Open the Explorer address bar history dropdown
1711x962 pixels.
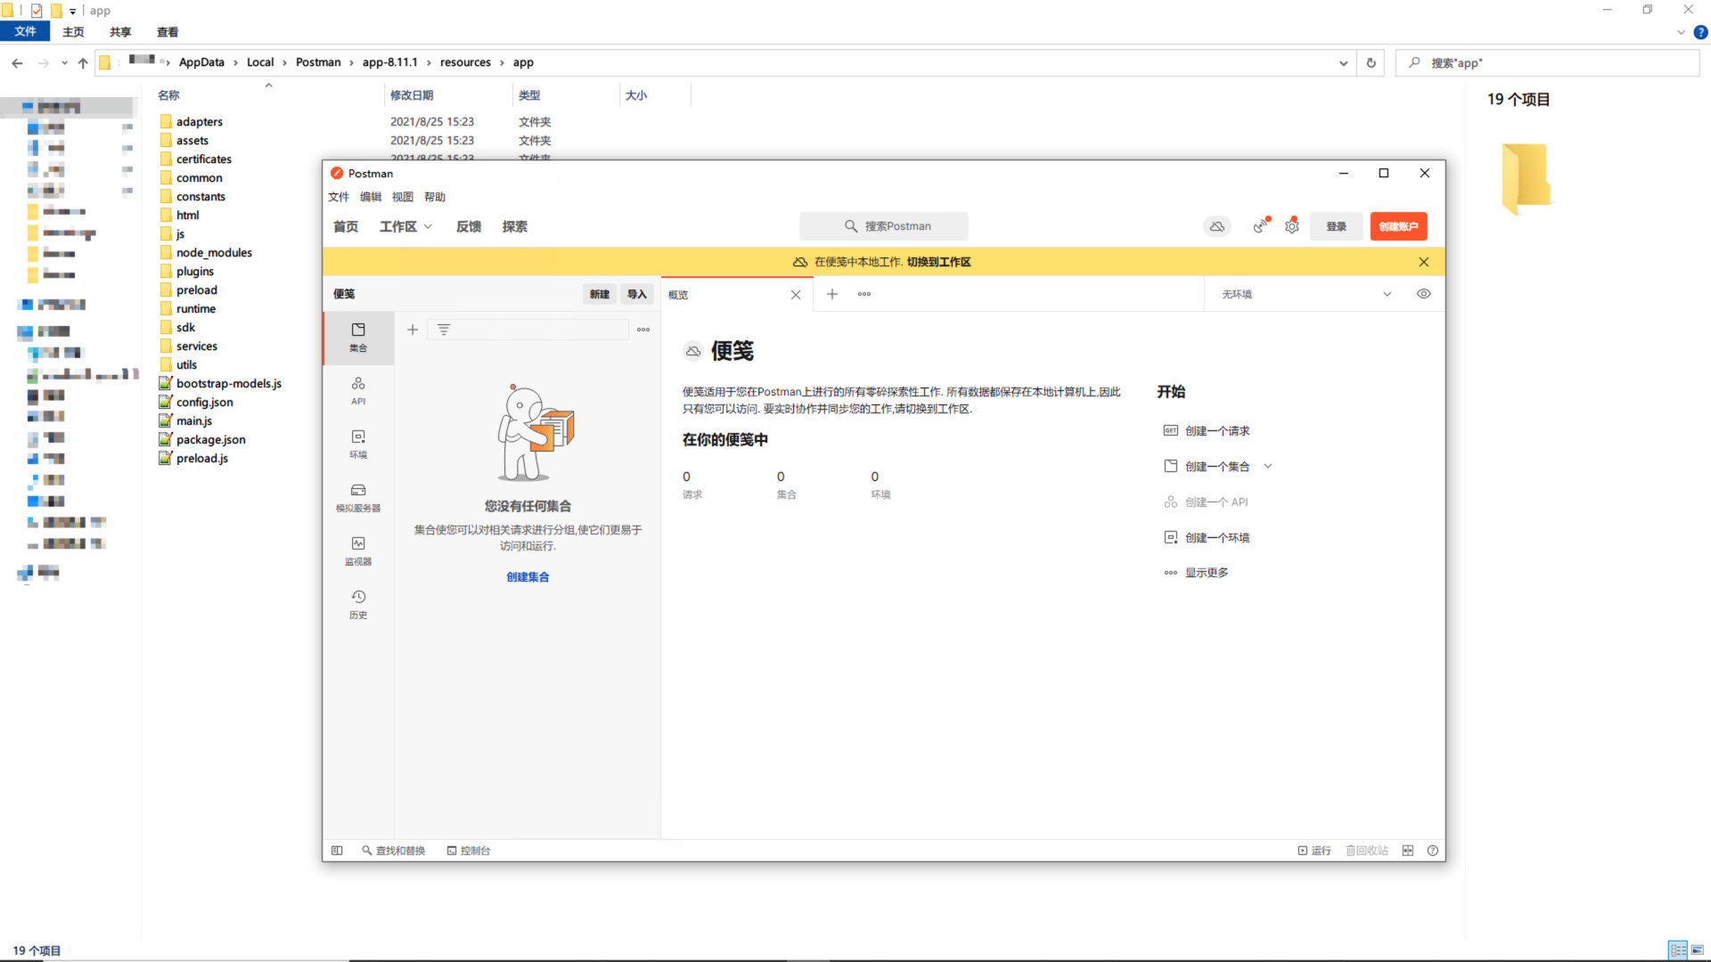tap(1343, 62)
